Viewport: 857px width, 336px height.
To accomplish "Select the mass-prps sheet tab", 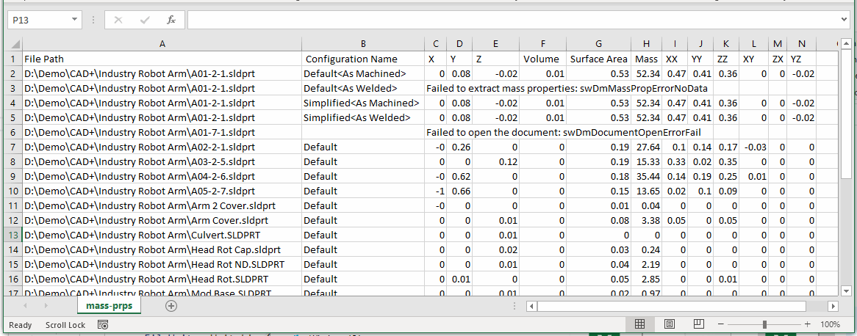I will tap(107, 306).
